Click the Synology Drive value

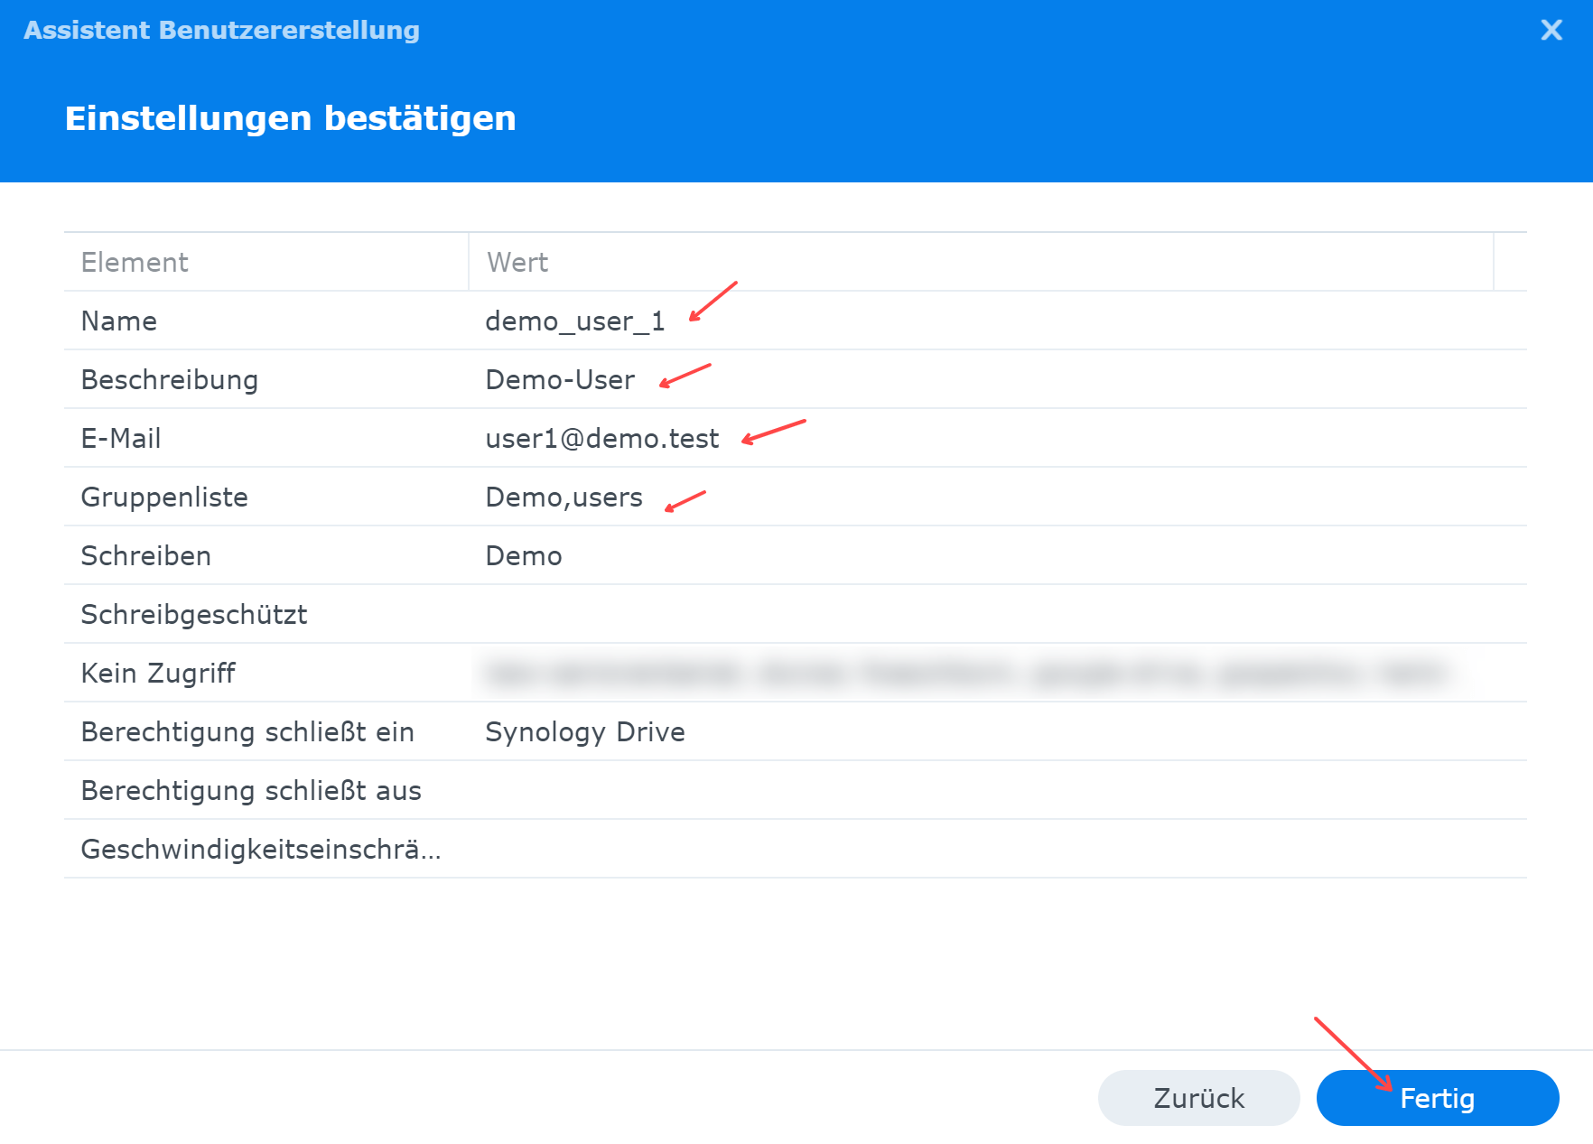(584, 732)
